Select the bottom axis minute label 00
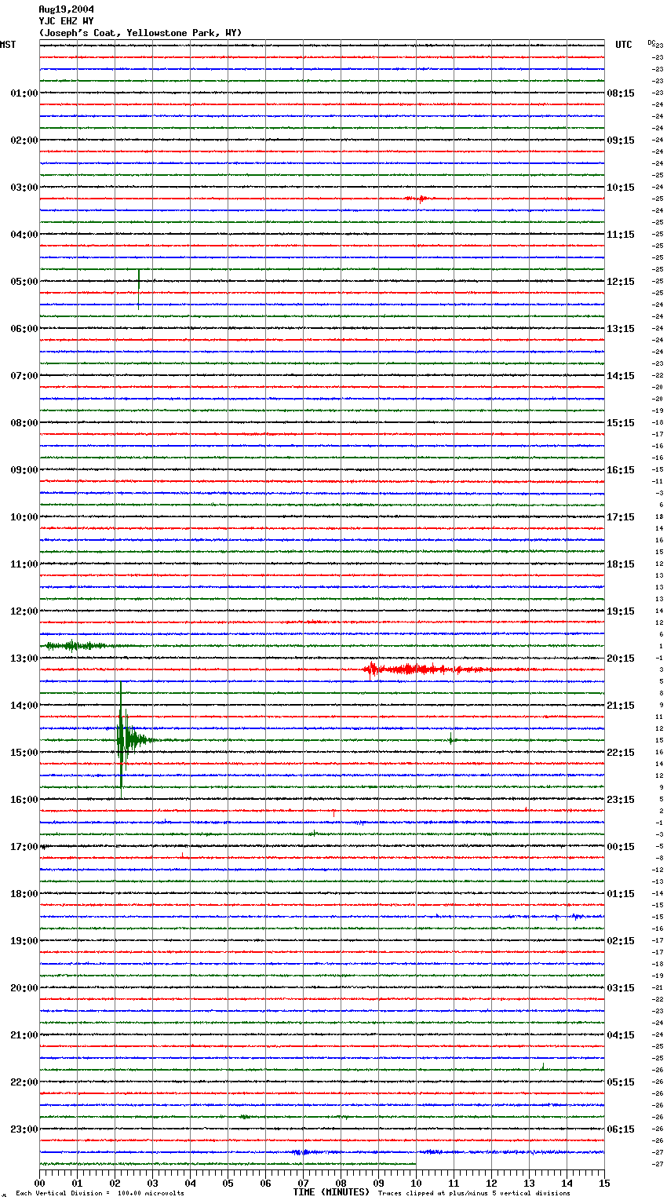Image resolution: width=667 pixels, height=1204 pixels. [39, 1182]
